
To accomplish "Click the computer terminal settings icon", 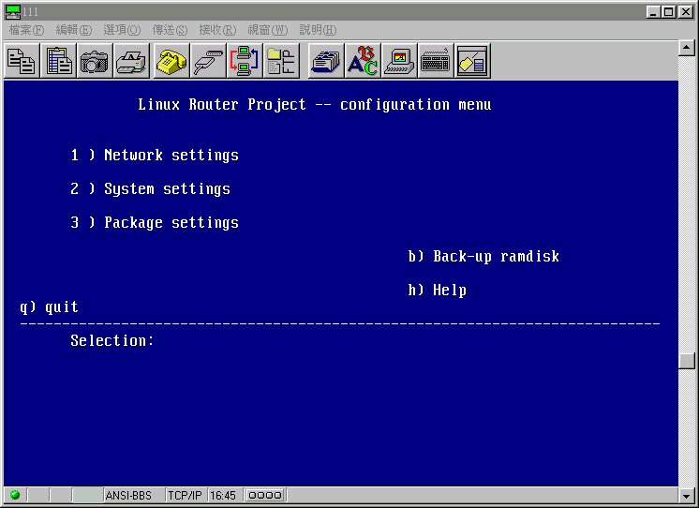I will (399, 61).
